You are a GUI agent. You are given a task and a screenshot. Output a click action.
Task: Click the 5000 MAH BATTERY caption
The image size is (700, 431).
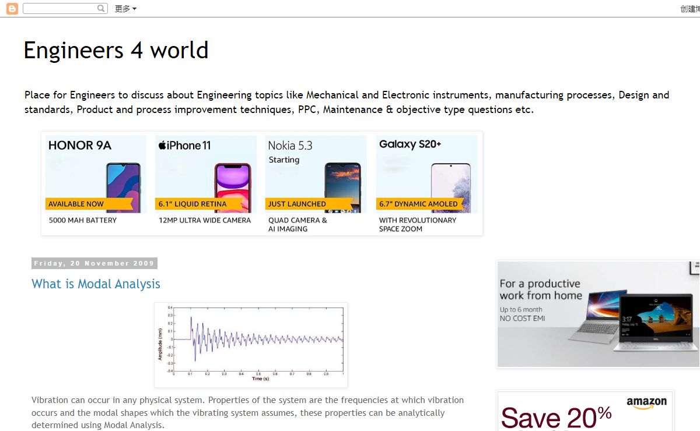(x=83, y=220)
